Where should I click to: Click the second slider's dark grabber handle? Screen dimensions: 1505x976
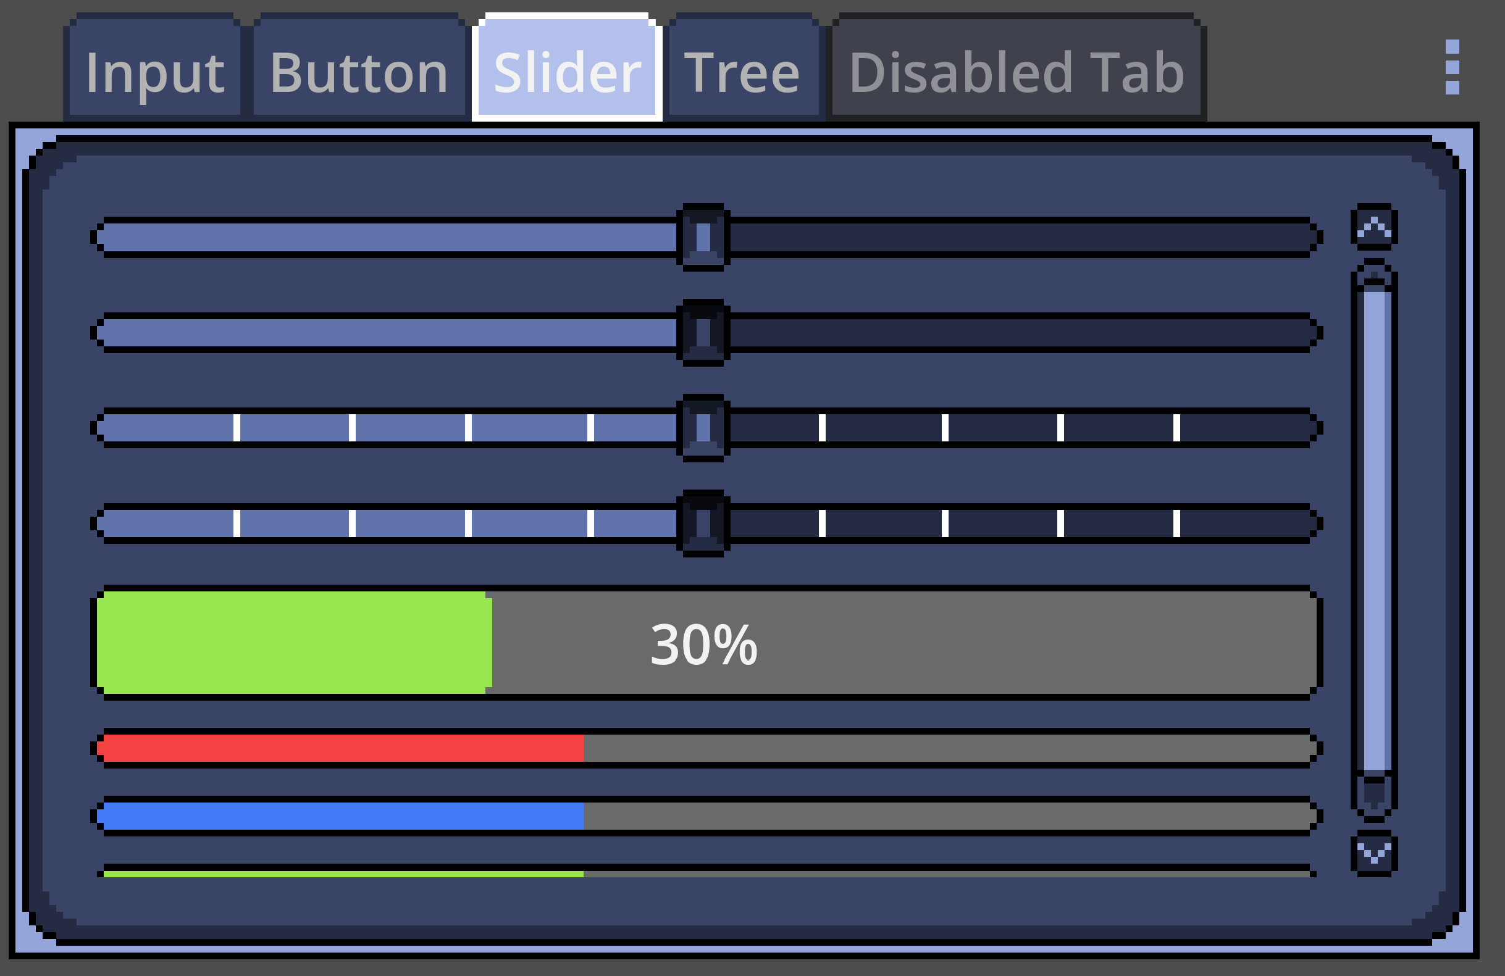(x=703, y=333)
